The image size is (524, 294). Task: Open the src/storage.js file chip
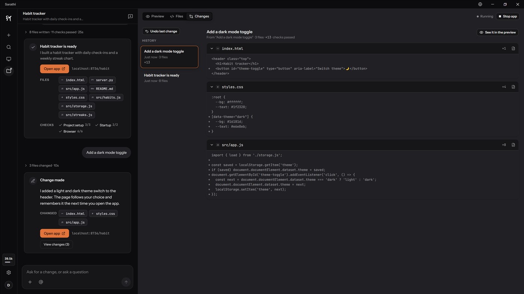[x=77, y=106]
